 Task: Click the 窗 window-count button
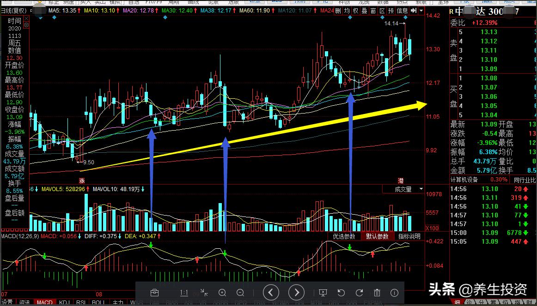tap(373, 11)
